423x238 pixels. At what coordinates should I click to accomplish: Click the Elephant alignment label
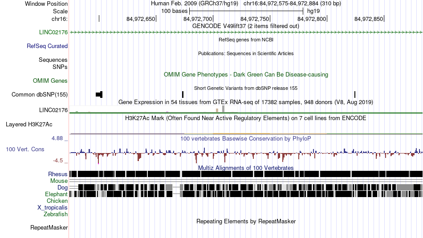tap(56, 194)
